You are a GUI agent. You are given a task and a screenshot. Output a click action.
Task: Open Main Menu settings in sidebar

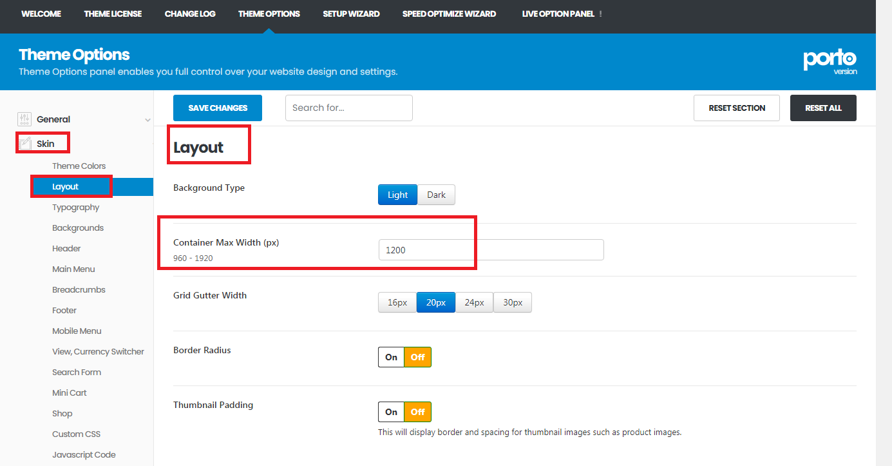73,269
